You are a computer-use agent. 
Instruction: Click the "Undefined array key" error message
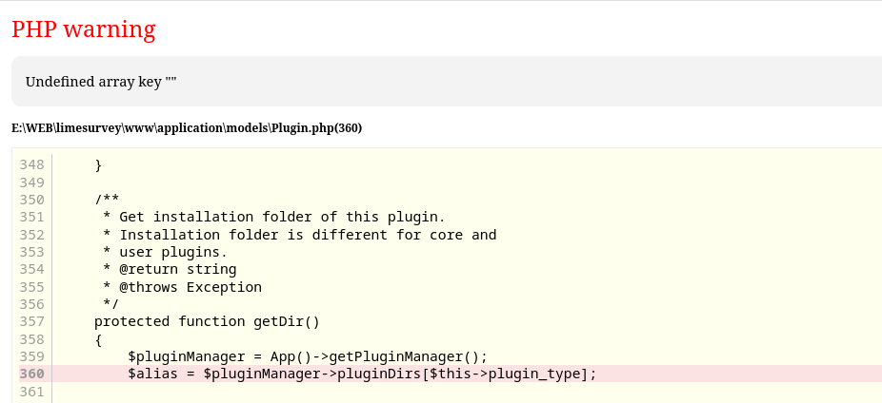click(x=101, y=82)
